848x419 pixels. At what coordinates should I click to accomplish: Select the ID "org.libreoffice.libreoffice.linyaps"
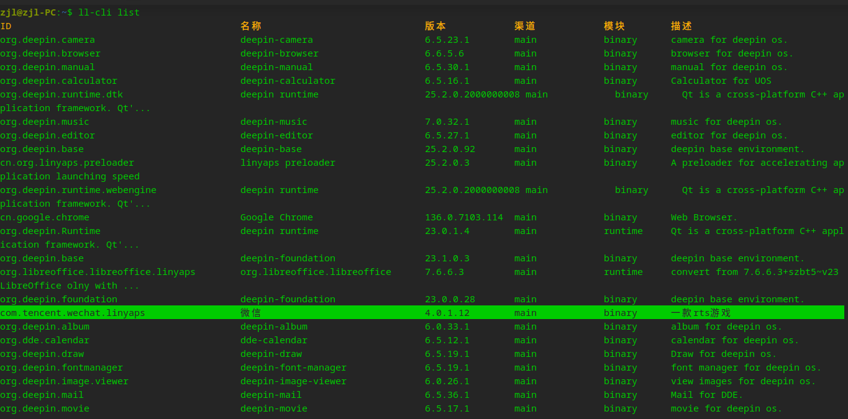98,272
